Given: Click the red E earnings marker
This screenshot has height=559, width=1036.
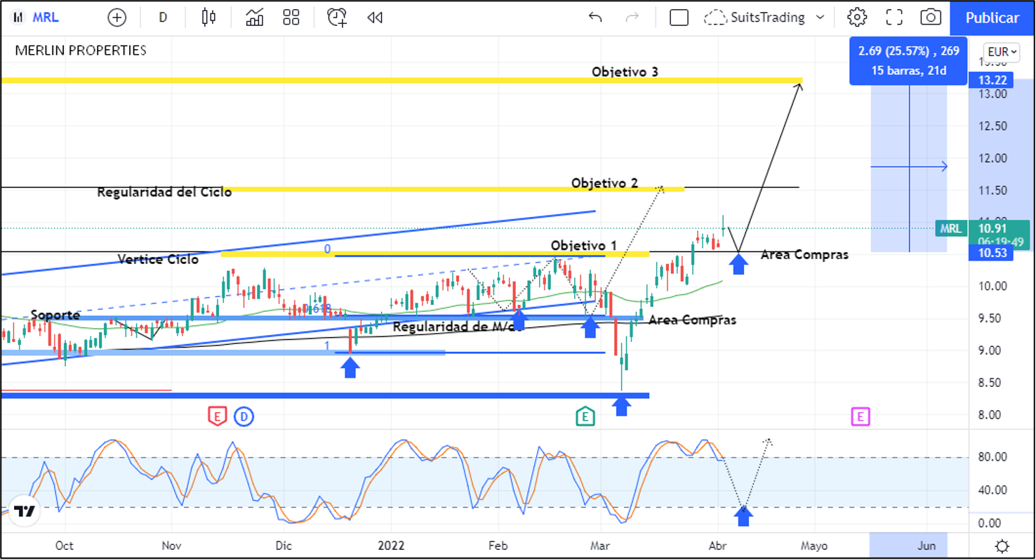Looking at the screenshot, I should [x=217, y=416].
